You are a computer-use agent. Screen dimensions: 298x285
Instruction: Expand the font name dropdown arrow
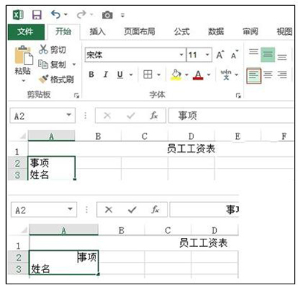coord(182,54)
